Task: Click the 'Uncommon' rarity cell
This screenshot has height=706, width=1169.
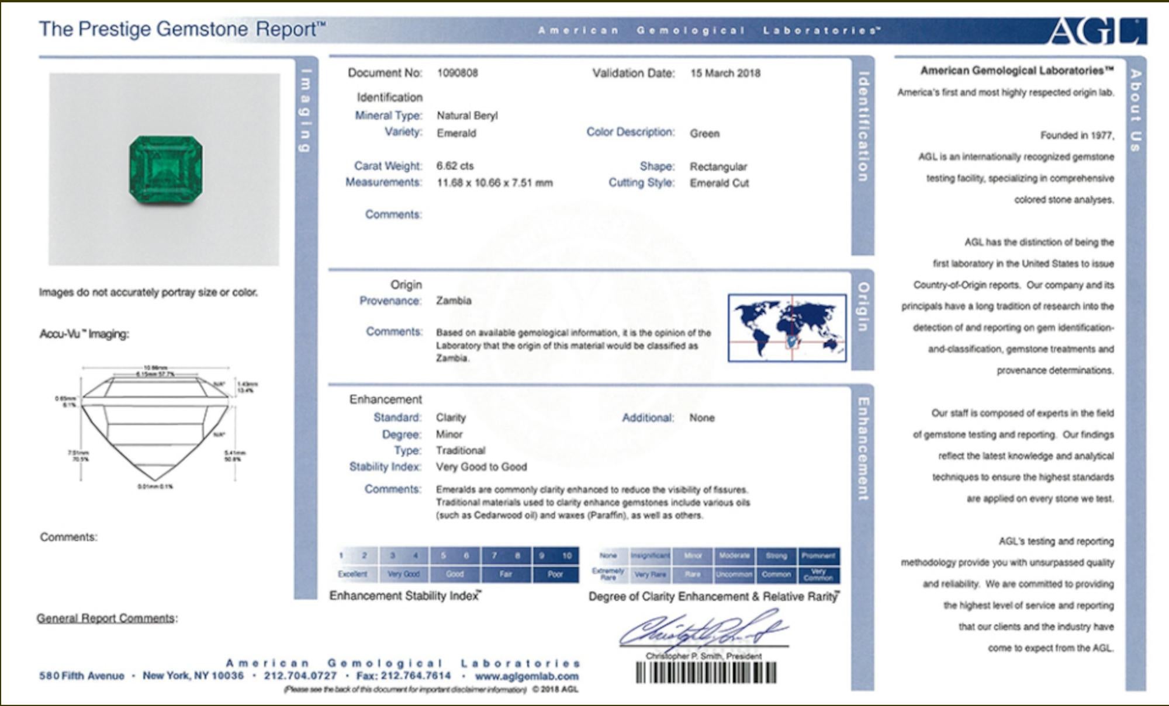Action: [734, 574]
